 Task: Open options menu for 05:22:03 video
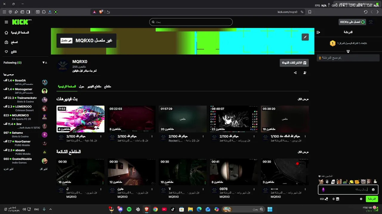(x=152, y=136)
